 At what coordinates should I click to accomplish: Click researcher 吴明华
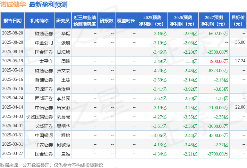coord(64,126)
